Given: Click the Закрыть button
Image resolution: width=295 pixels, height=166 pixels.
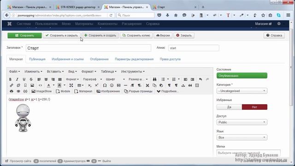Looking at the screenshot, I should pyautogui.click(x=184, y=36).
